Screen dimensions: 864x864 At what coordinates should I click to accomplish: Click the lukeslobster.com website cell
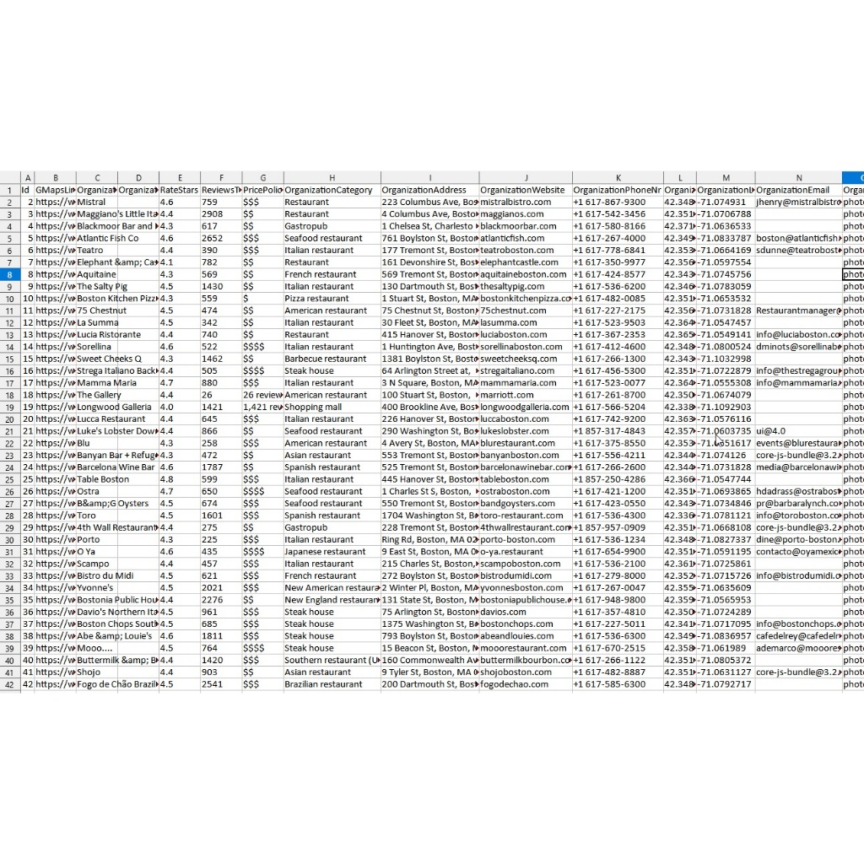pyautogui.click(x=526, y=431)
